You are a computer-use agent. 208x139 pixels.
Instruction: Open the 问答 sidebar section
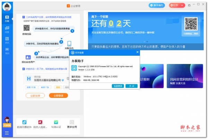click(x=7, y=29)
